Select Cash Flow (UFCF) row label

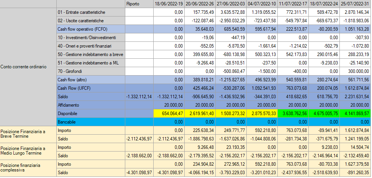91,88
